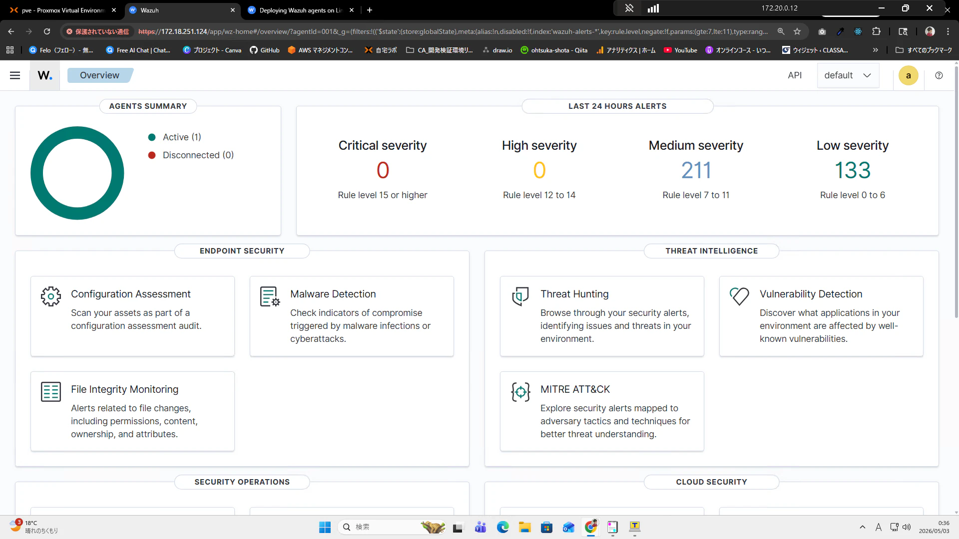Open the すべてのブックマーク folder

click(924, 50)
